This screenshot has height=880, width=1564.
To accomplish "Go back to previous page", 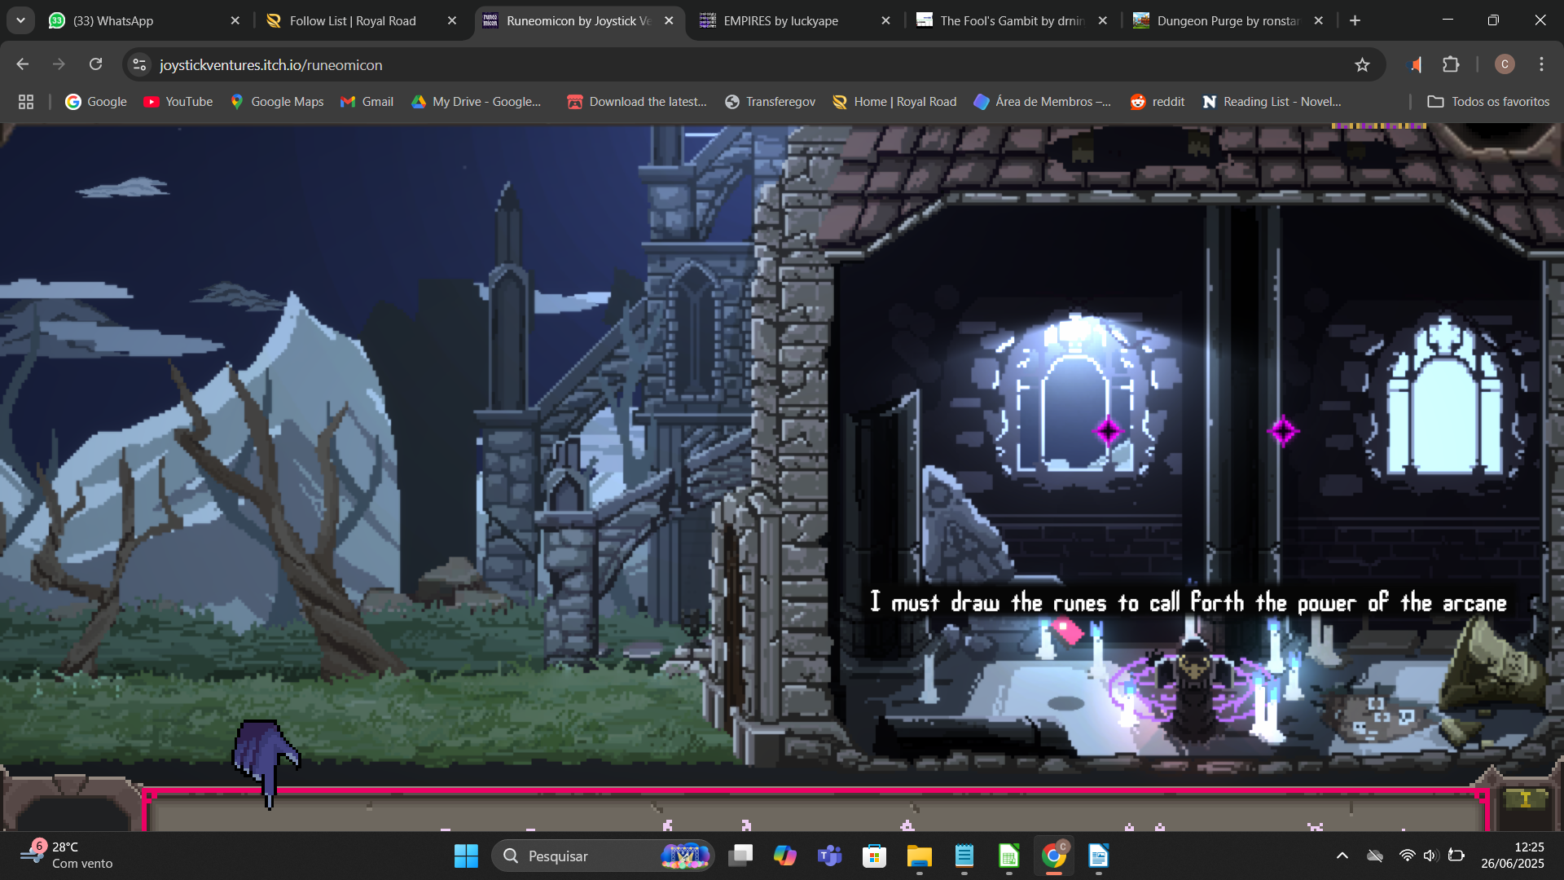I will [x=23, y=64].
